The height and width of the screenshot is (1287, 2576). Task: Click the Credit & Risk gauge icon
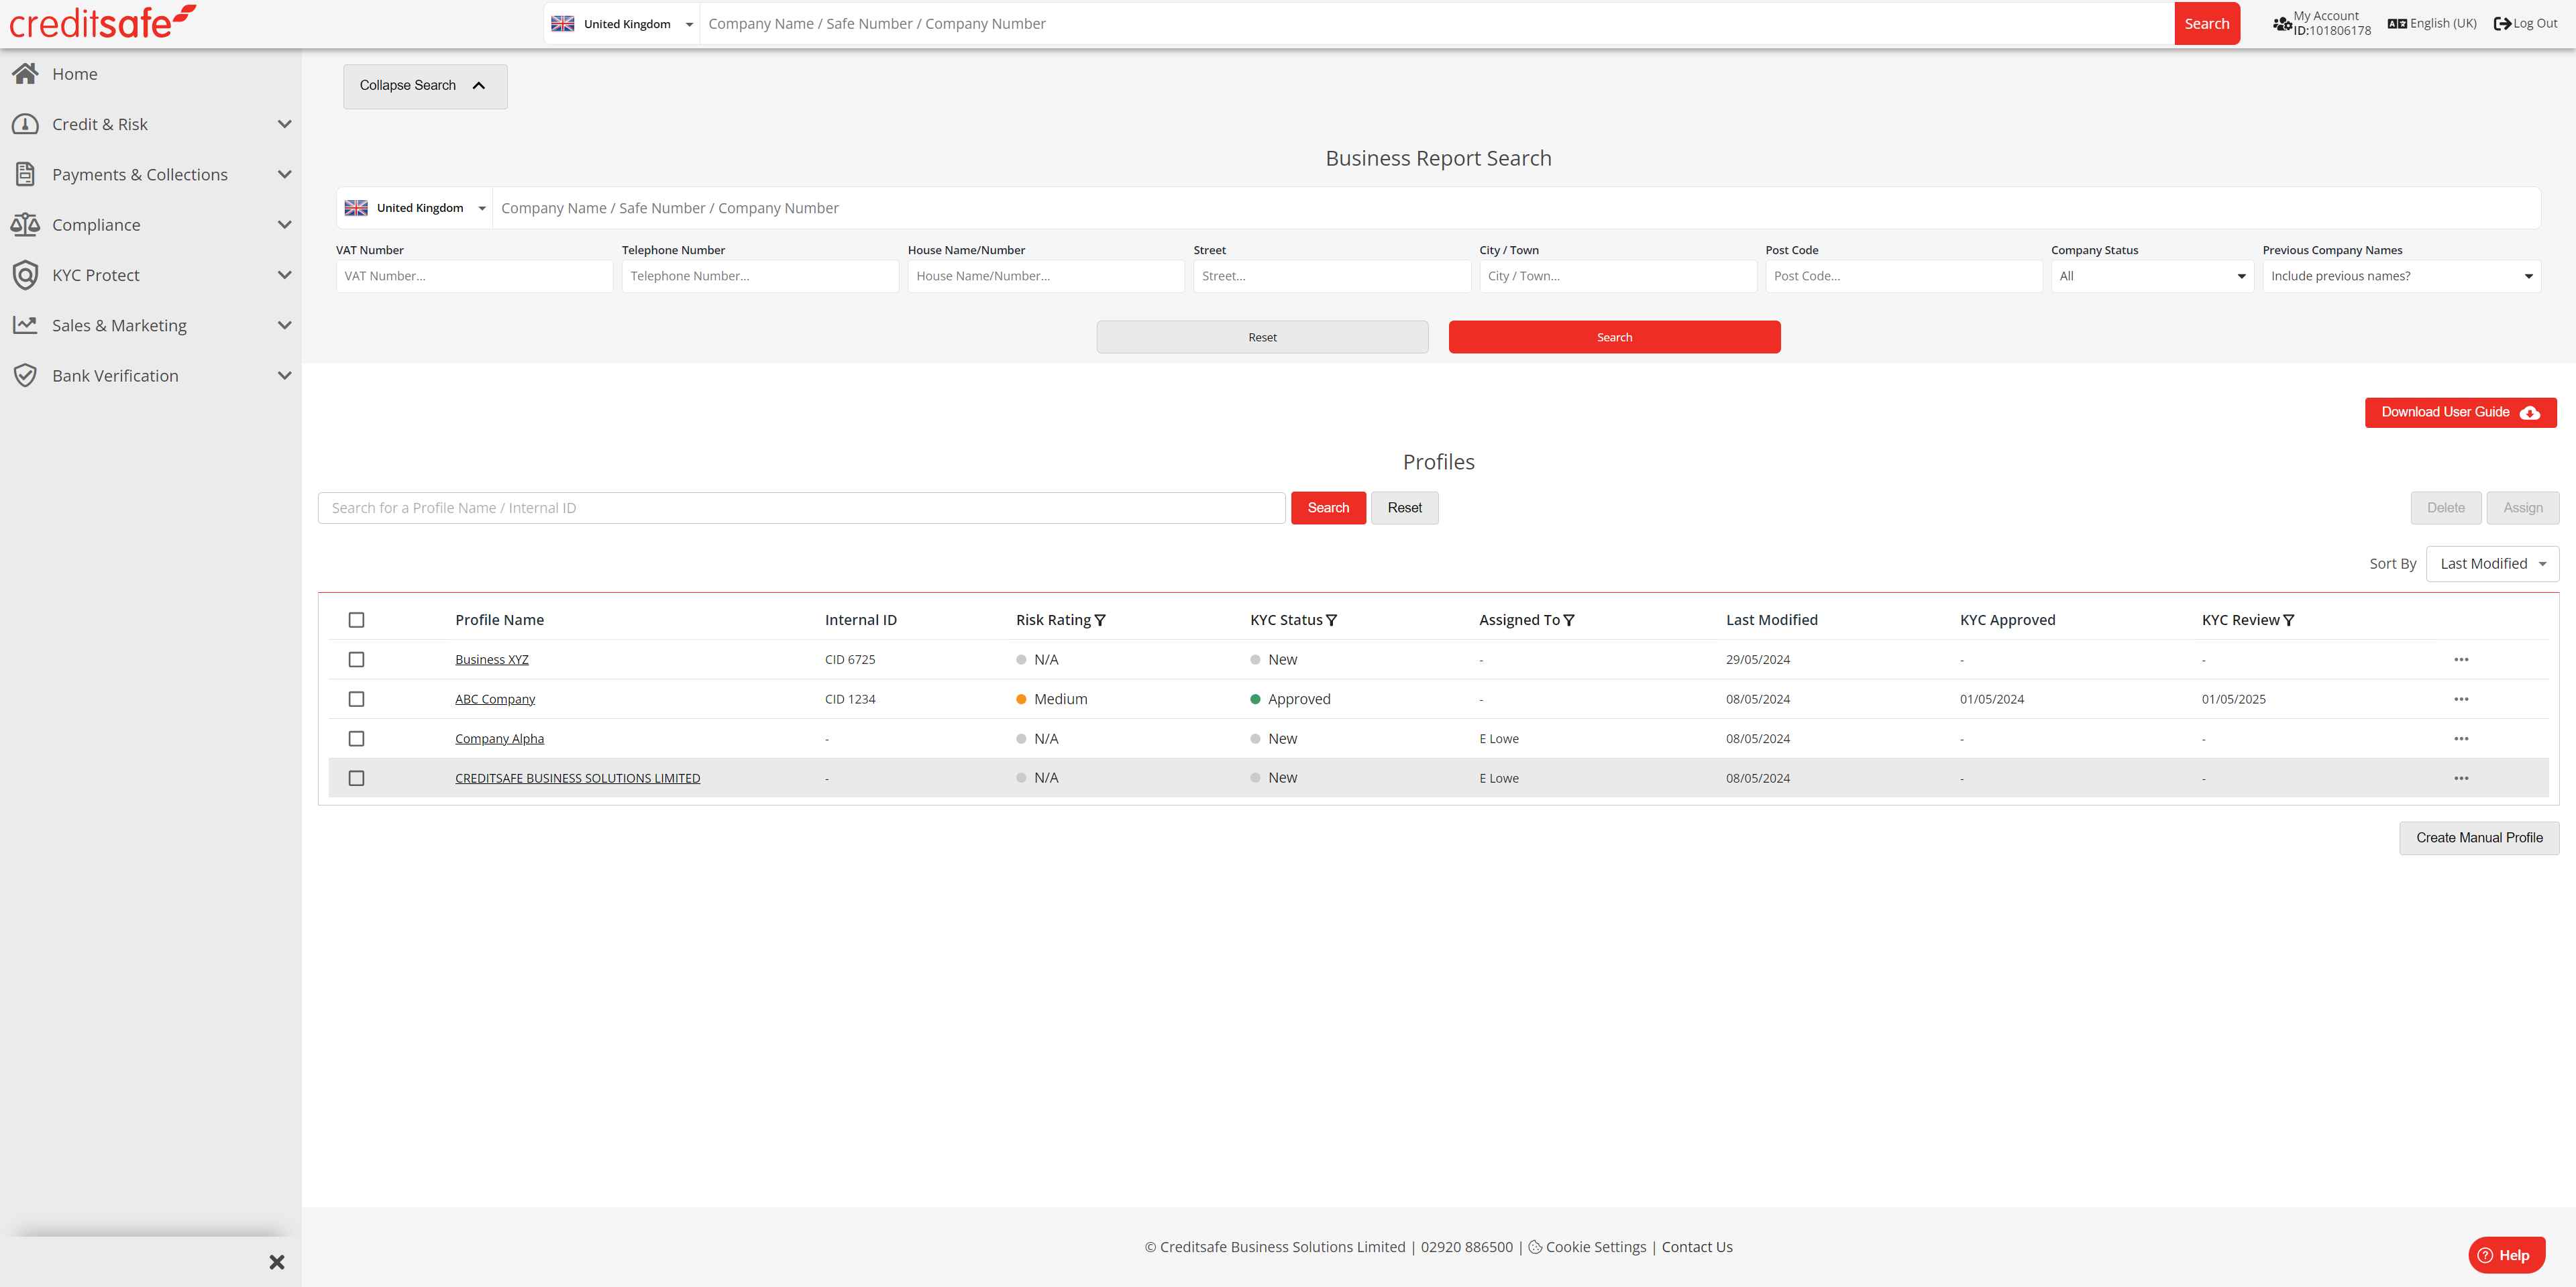click(x=26, y=124)
